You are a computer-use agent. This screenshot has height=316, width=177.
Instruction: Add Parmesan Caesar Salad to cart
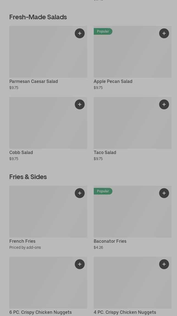coord(80,33)
